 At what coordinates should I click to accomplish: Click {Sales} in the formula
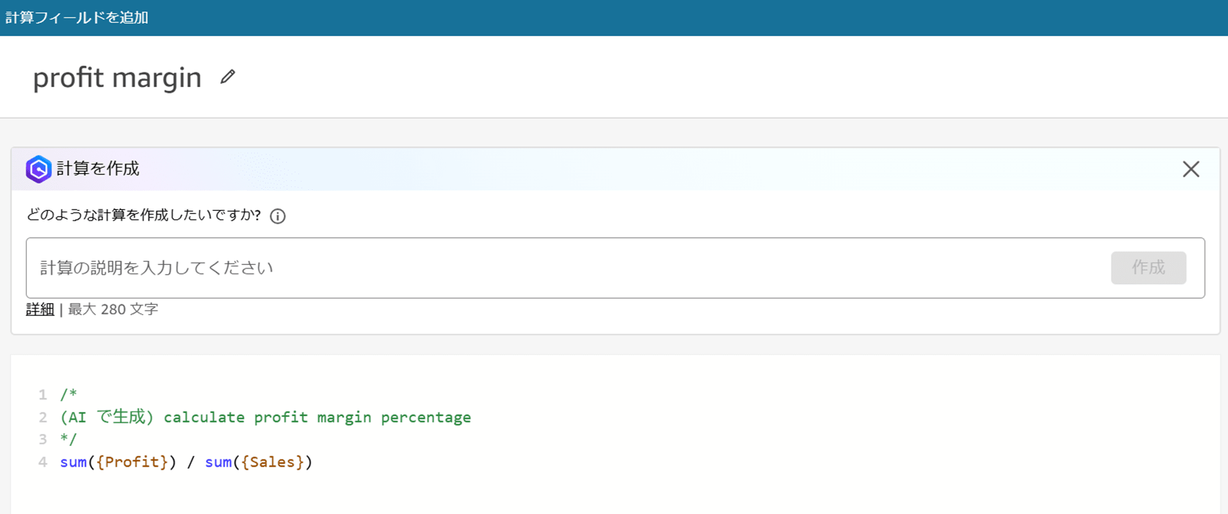coord(273,462)
